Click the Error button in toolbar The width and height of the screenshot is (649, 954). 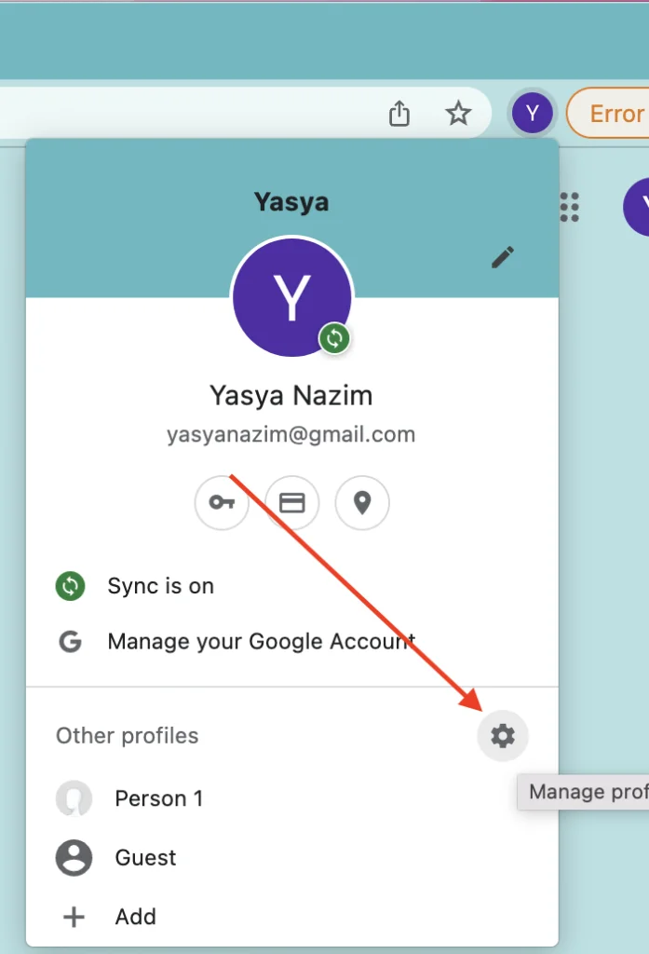coord(608,113)
